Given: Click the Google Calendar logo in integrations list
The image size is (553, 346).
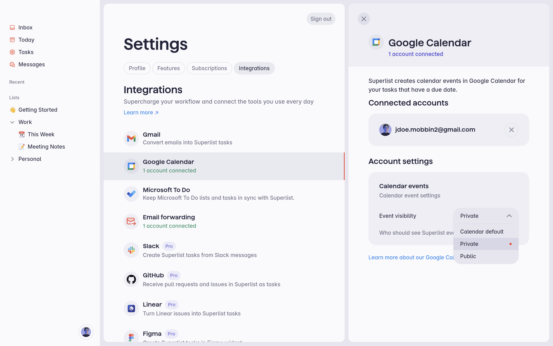Looking at the screenshot, I should pos(131,166).
